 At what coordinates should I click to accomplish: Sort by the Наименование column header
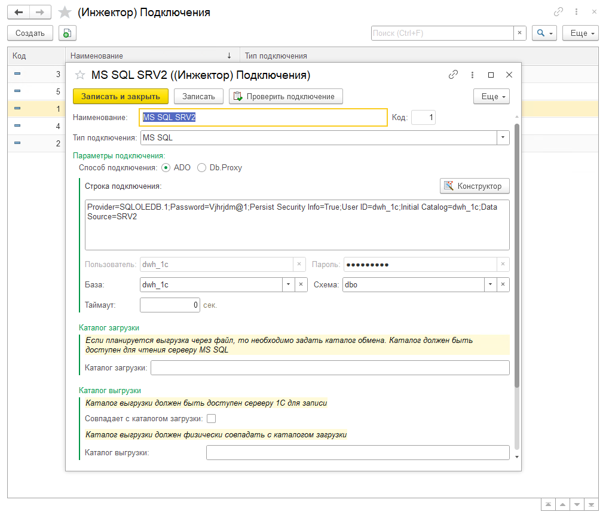pyautogui.click(x=152, y=56)
